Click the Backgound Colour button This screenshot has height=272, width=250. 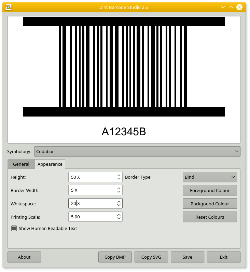pos(210,204)
